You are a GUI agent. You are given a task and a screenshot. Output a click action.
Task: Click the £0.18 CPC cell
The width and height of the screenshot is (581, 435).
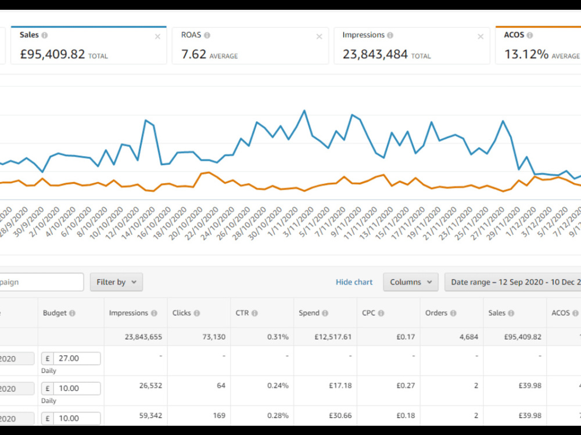[406, 415]
